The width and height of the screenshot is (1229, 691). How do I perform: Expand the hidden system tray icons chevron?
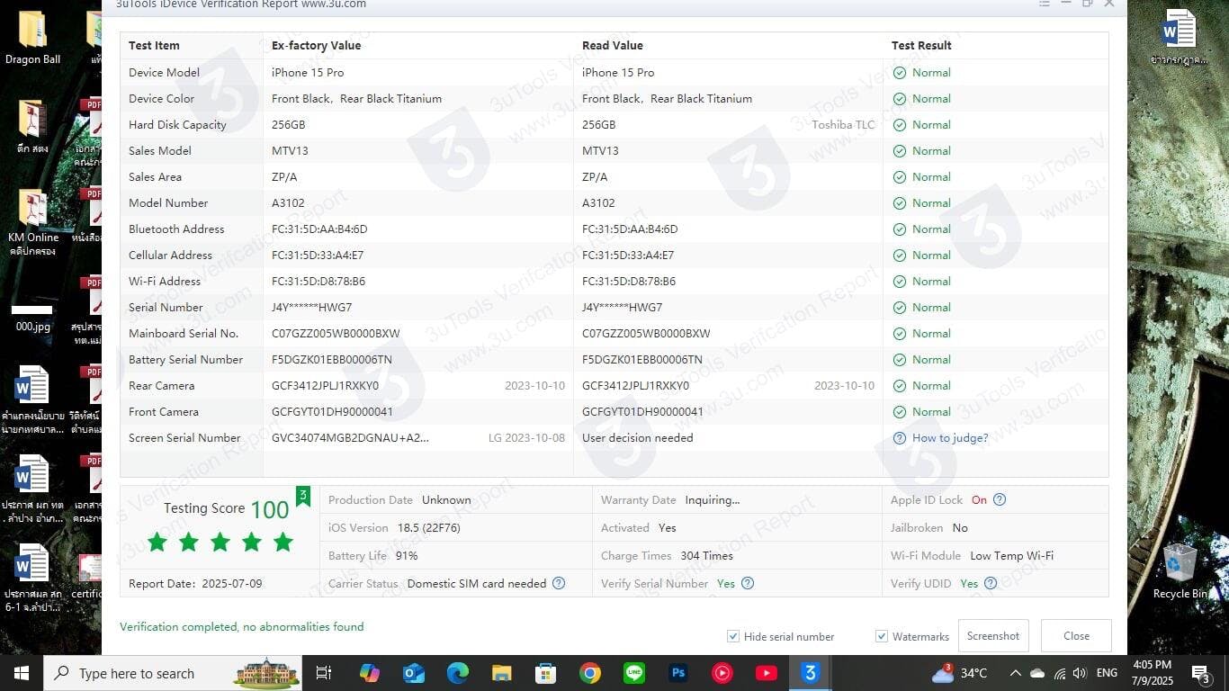point(1016,673)
